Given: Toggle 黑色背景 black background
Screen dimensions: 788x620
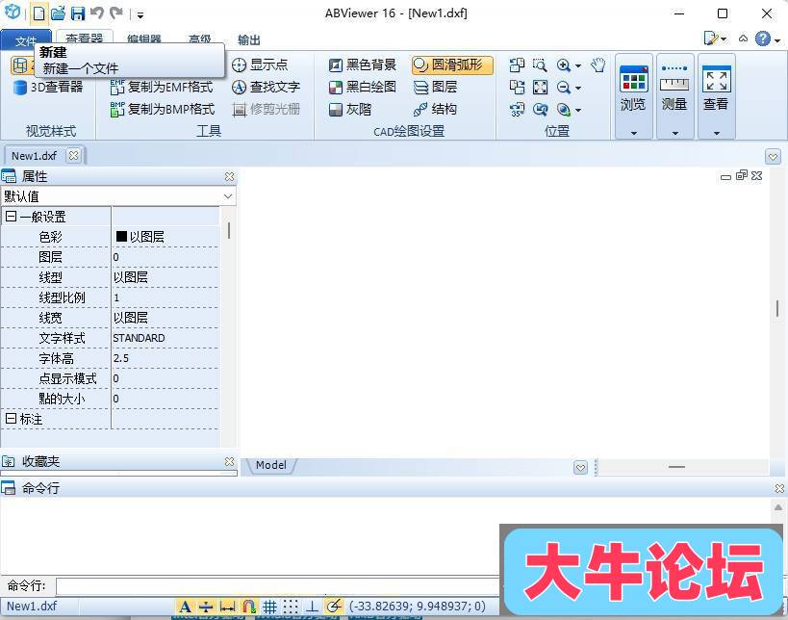Looking at the screenshot, I should (x=363, y=65).
